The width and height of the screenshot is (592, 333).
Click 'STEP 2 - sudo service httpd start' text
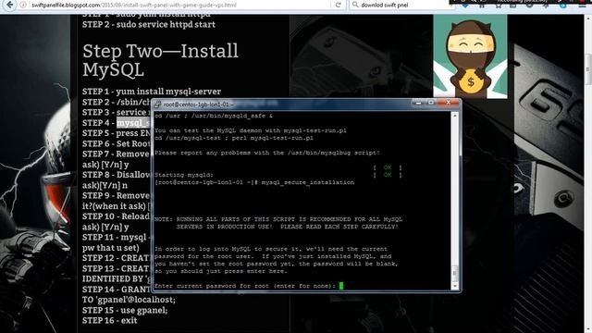click(x=149, y=25)
